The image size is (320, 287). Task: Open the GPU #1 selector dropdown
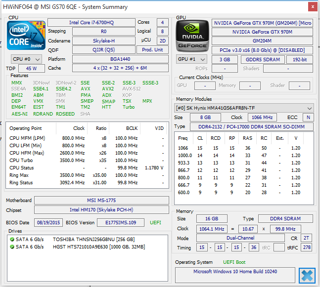191,59
